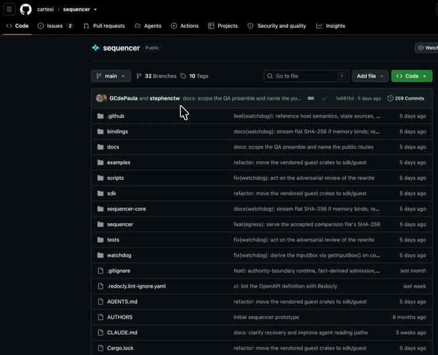Click the commit status checkmark icon
The width and height of the screenshot is (438, 355).
click(324, 99)
